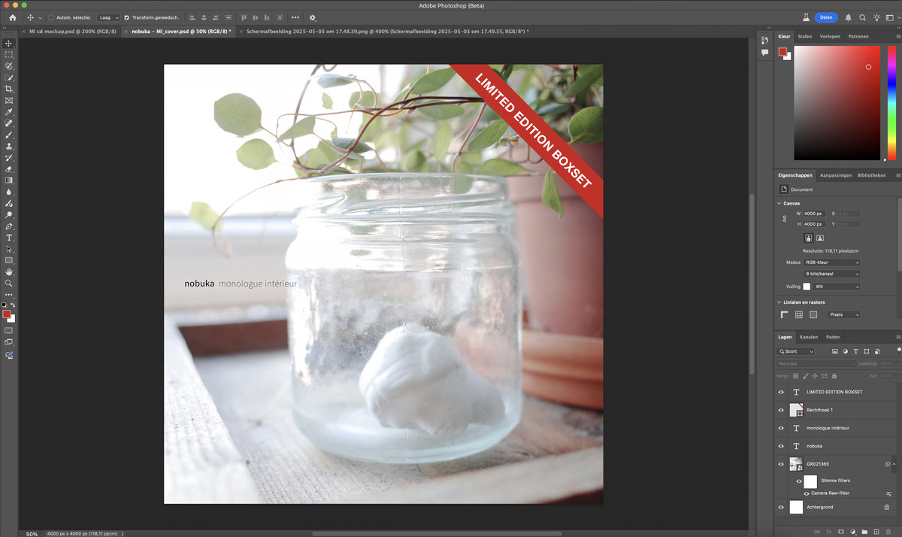
Task: Select the Horizontal Type tool
Action: point(9,238)
